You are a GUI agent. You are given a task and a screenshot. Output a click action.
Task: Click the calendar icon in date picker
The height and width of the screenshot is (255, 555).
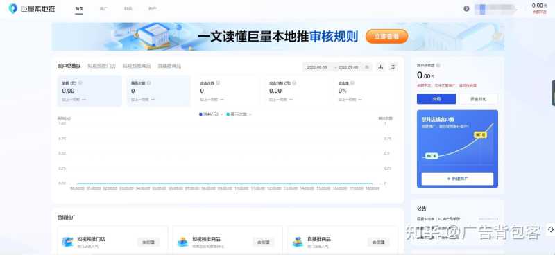coord(367,67)
